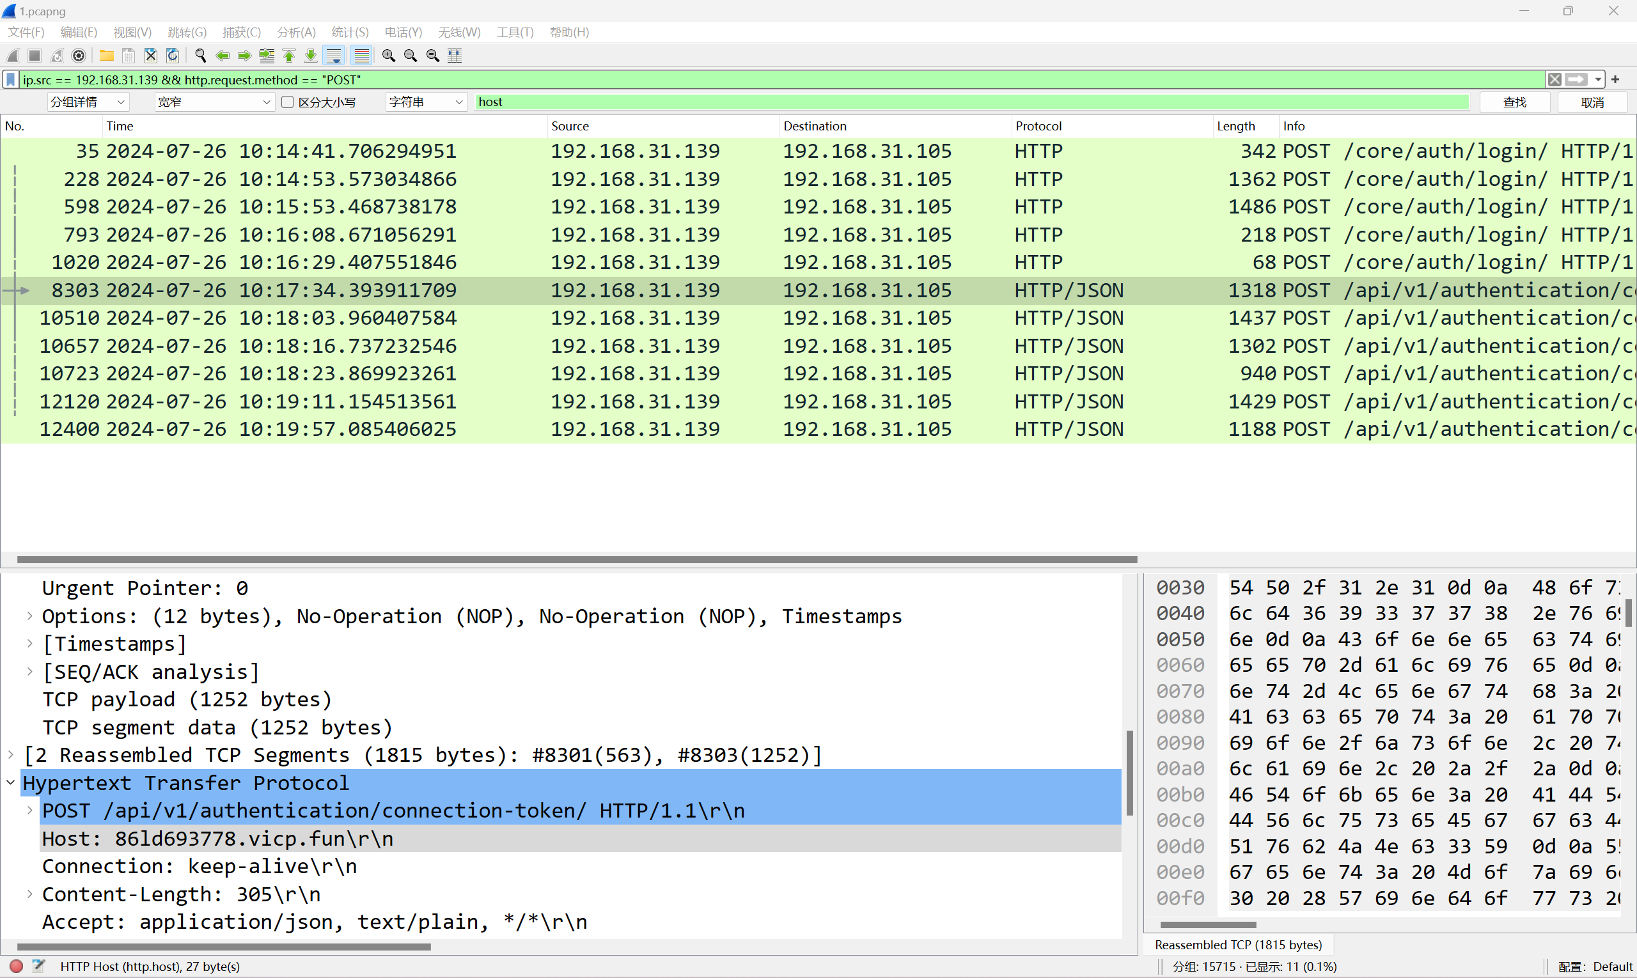
Task: Click the go to specific packet icon
Action: [267, 56]
